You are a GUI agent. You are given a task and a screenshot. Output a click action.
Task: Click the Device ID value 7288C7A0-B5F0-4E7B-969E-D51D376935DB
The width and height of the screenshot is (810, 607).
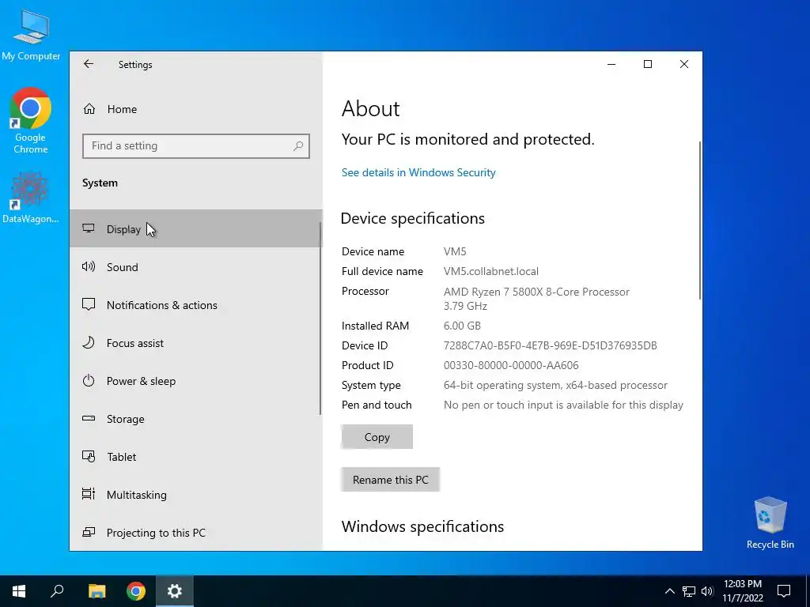551,345
